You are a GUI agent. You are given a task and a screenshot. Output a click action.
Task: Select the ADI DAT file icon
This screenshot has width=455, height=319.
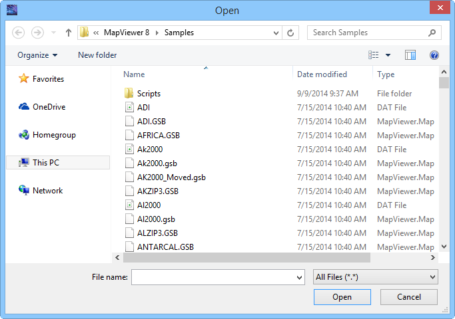[129, 108]
